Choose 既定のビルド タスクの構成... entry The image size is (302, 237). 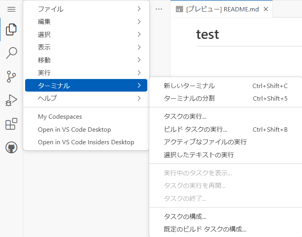[226, 229]
